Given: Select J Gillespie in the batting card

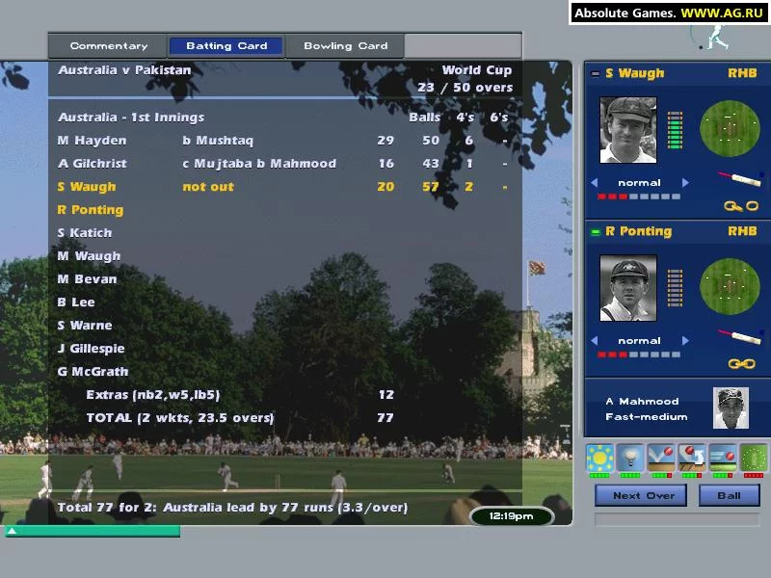Looking at the screenshot, I should click(x=91, y=349).
